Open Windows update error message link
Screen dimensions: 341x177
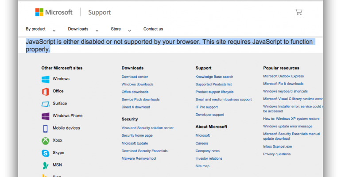point(288,127)
